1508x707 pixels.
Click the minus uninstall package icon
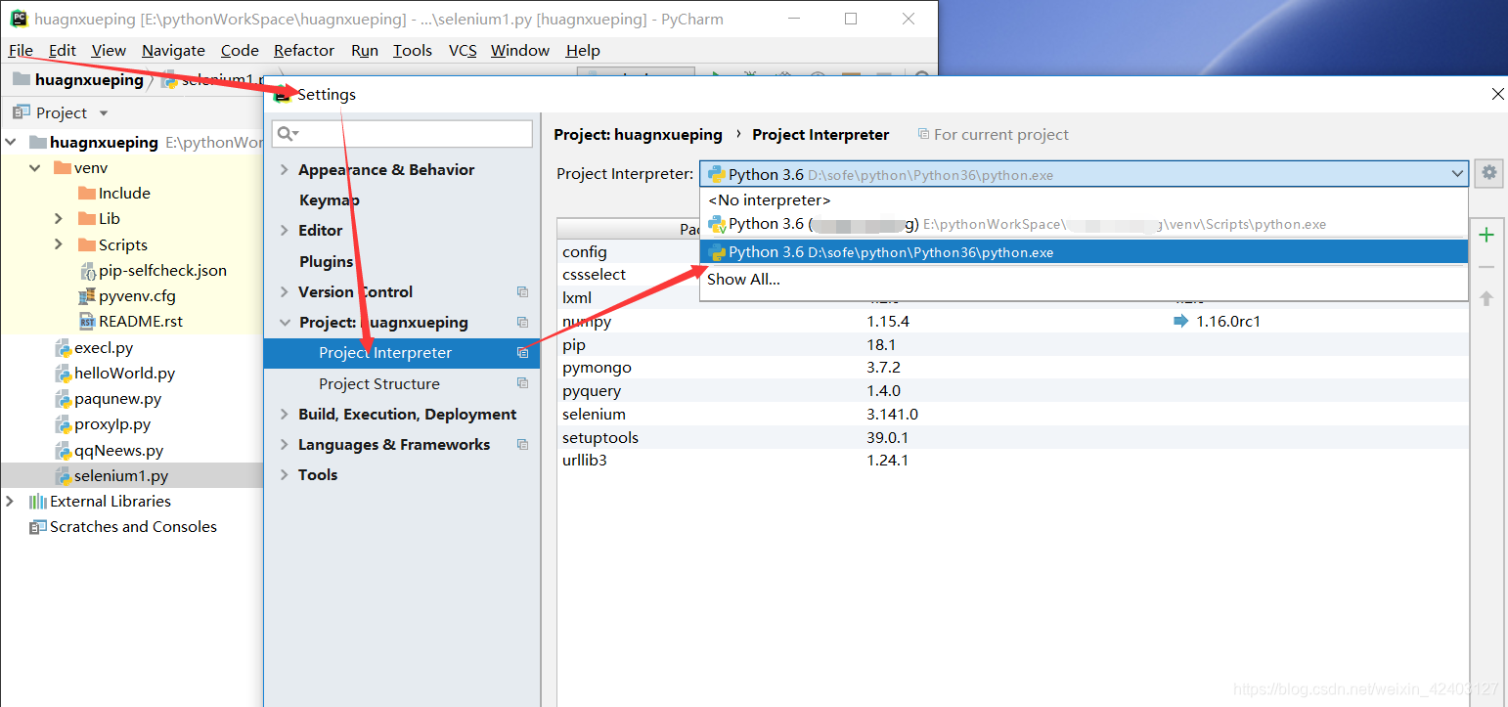1486,267
